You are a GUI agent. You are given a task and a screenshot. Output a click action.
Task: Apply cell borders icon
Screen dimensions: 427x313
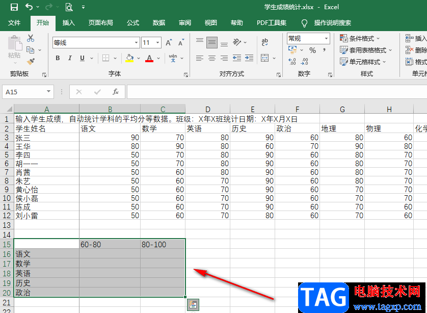point(105,58)
